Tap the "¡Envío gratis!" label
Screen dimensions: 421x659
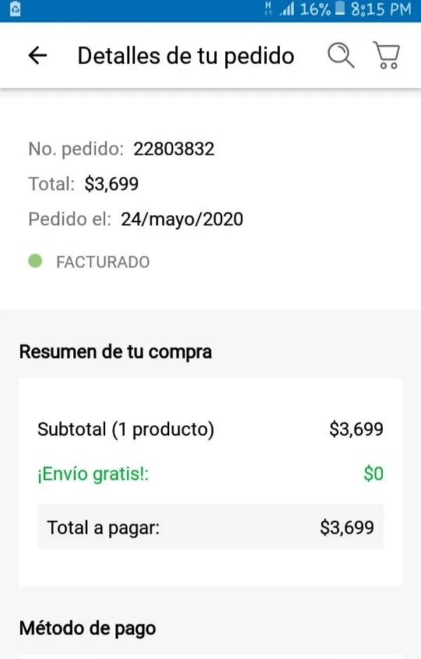point(93,474)
